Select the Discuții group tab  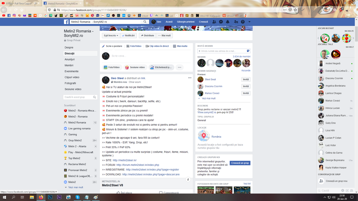[x=80, y=53]
